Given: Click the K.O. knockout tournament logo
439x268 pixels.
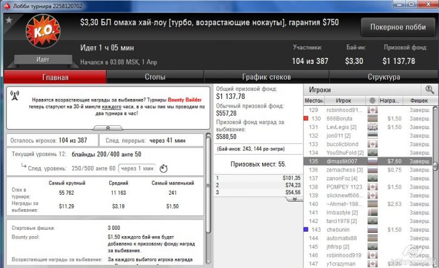Looking at the screenshot, I should point(43,31).
